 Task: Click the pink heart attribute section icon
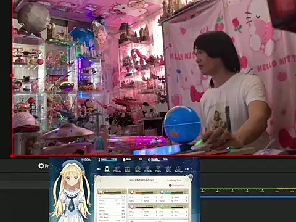[131, 206]
